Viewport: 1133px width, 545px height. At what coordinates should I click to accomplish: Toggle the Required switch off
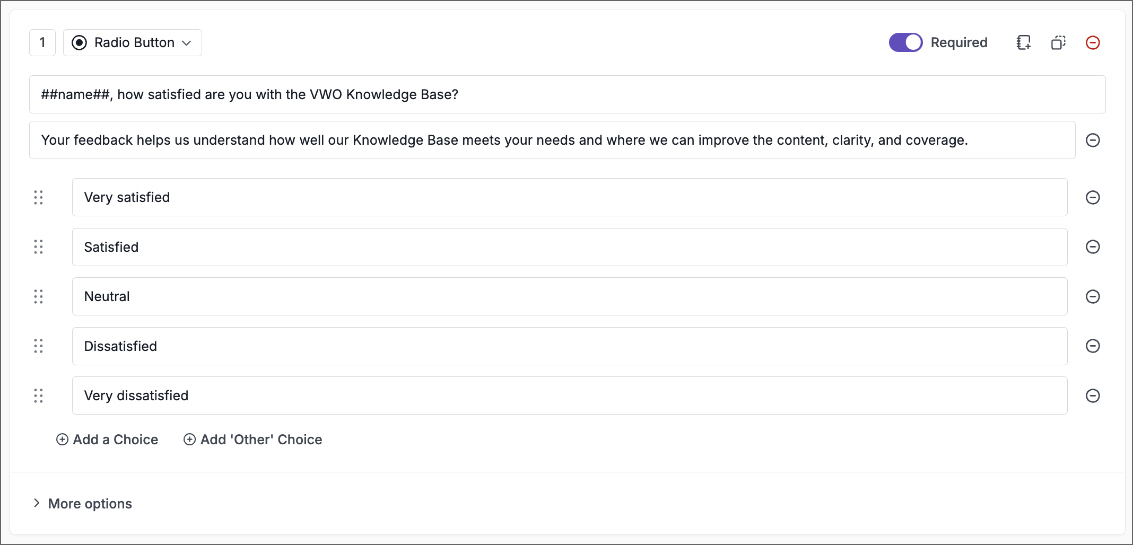(905, 42)
